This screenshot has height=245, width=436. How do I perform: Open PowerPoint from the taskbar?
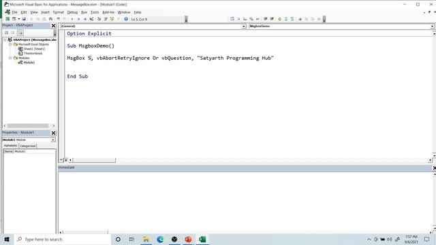coord(188,239)
